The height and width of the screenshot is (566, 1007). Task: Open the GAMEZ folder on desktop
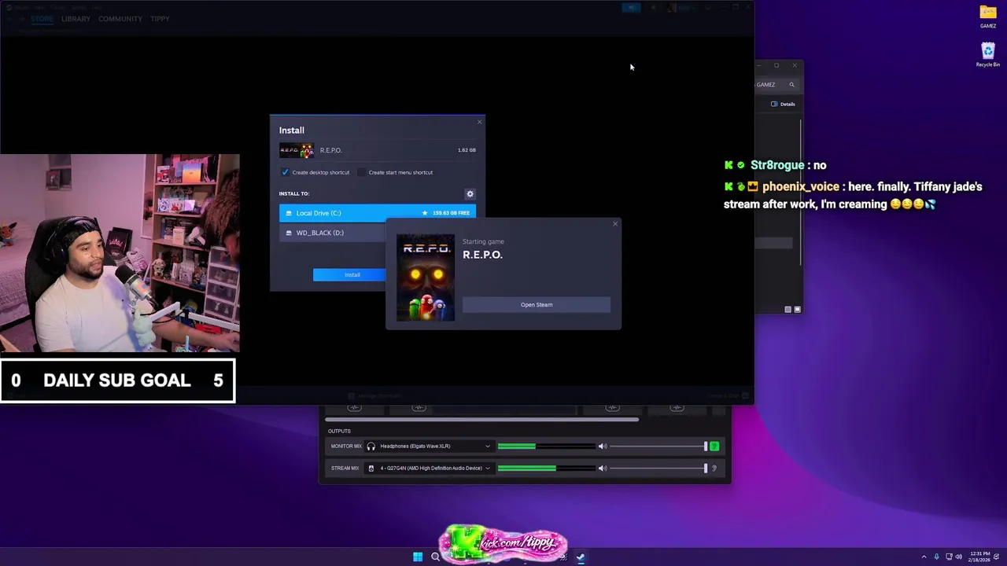988,16
